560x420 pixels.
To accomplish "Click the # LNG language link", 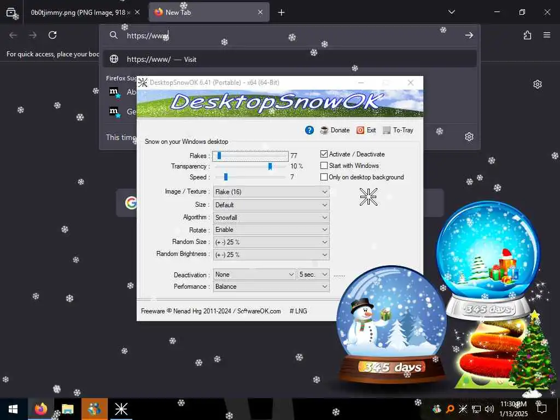I will point(298,311).
